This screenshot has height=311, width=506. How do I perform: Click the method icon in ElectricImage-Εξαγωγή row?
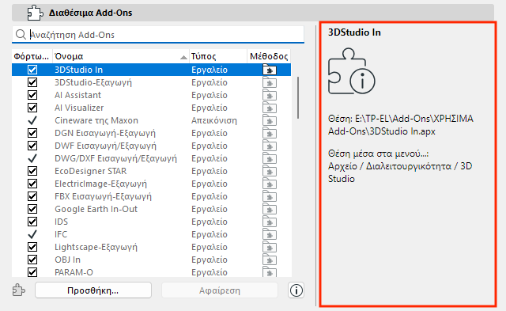pyautogui.click(x=270, y=184)
